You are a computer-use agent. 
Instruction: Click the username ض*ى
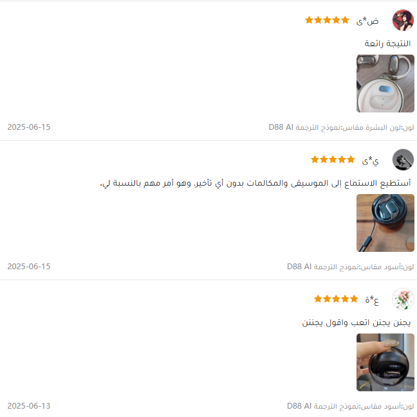pos(367,21)
